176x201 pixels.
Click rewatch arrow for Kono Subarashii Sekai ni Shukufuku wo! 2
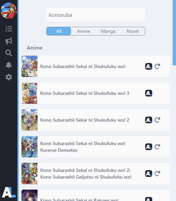(157, 120)
